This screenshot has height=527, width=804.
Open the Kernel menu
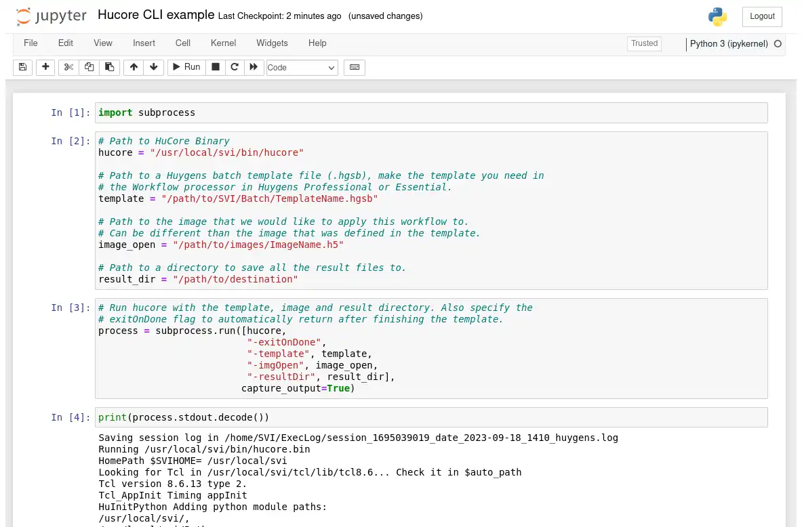[x=223, y=43]
